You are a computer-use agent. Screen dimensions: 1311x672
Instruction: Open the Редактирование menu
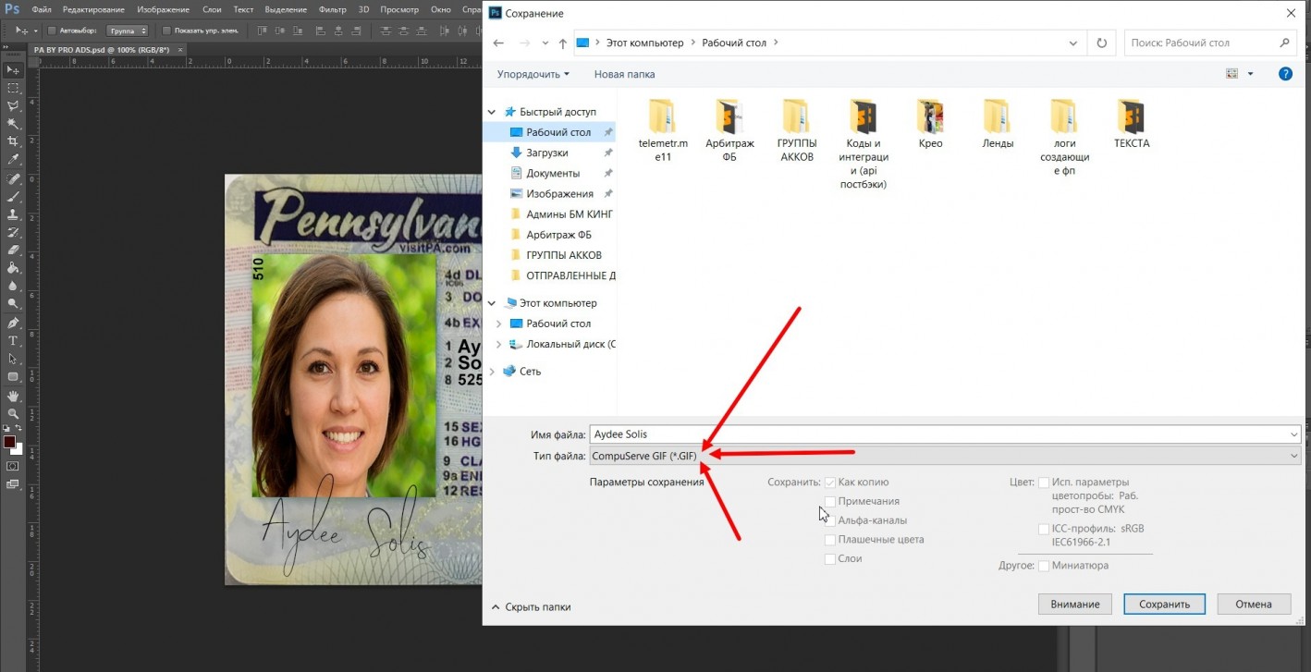coord(93,9)
